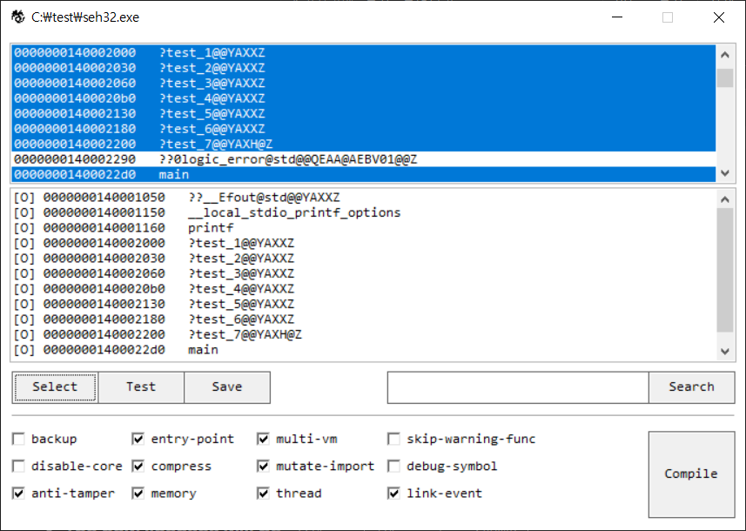Viewport: 746px width, 531px height.
Task: Click the upper list's scroll-down arrow
Action: pos(725,173)
